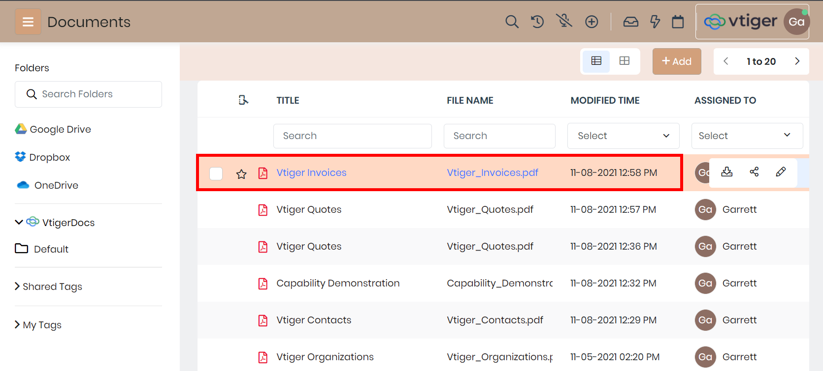The image size is (823, 371).
Task: Click the + Add button
Action: pyautogui.click(x=677, y=61)
